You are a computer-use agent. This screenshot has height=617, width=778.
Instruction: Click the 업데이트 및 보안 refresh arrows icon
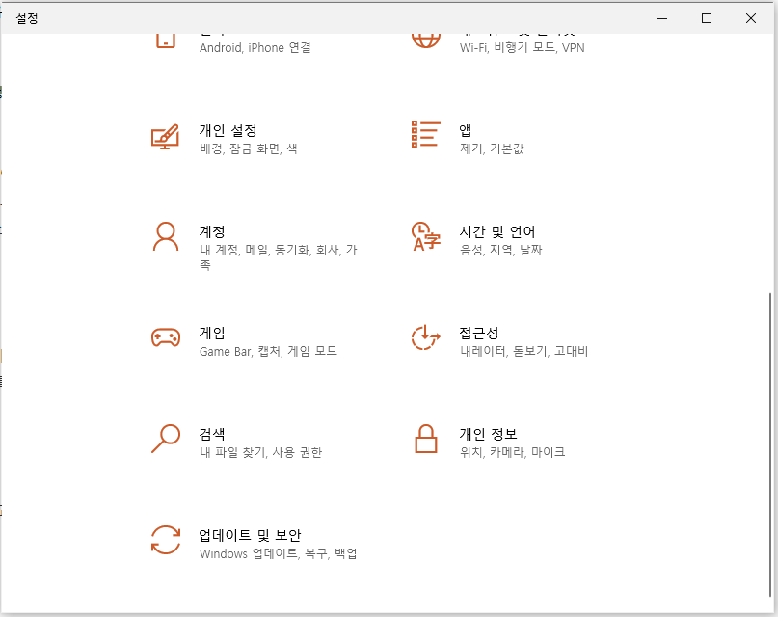[x=166, y=540]
